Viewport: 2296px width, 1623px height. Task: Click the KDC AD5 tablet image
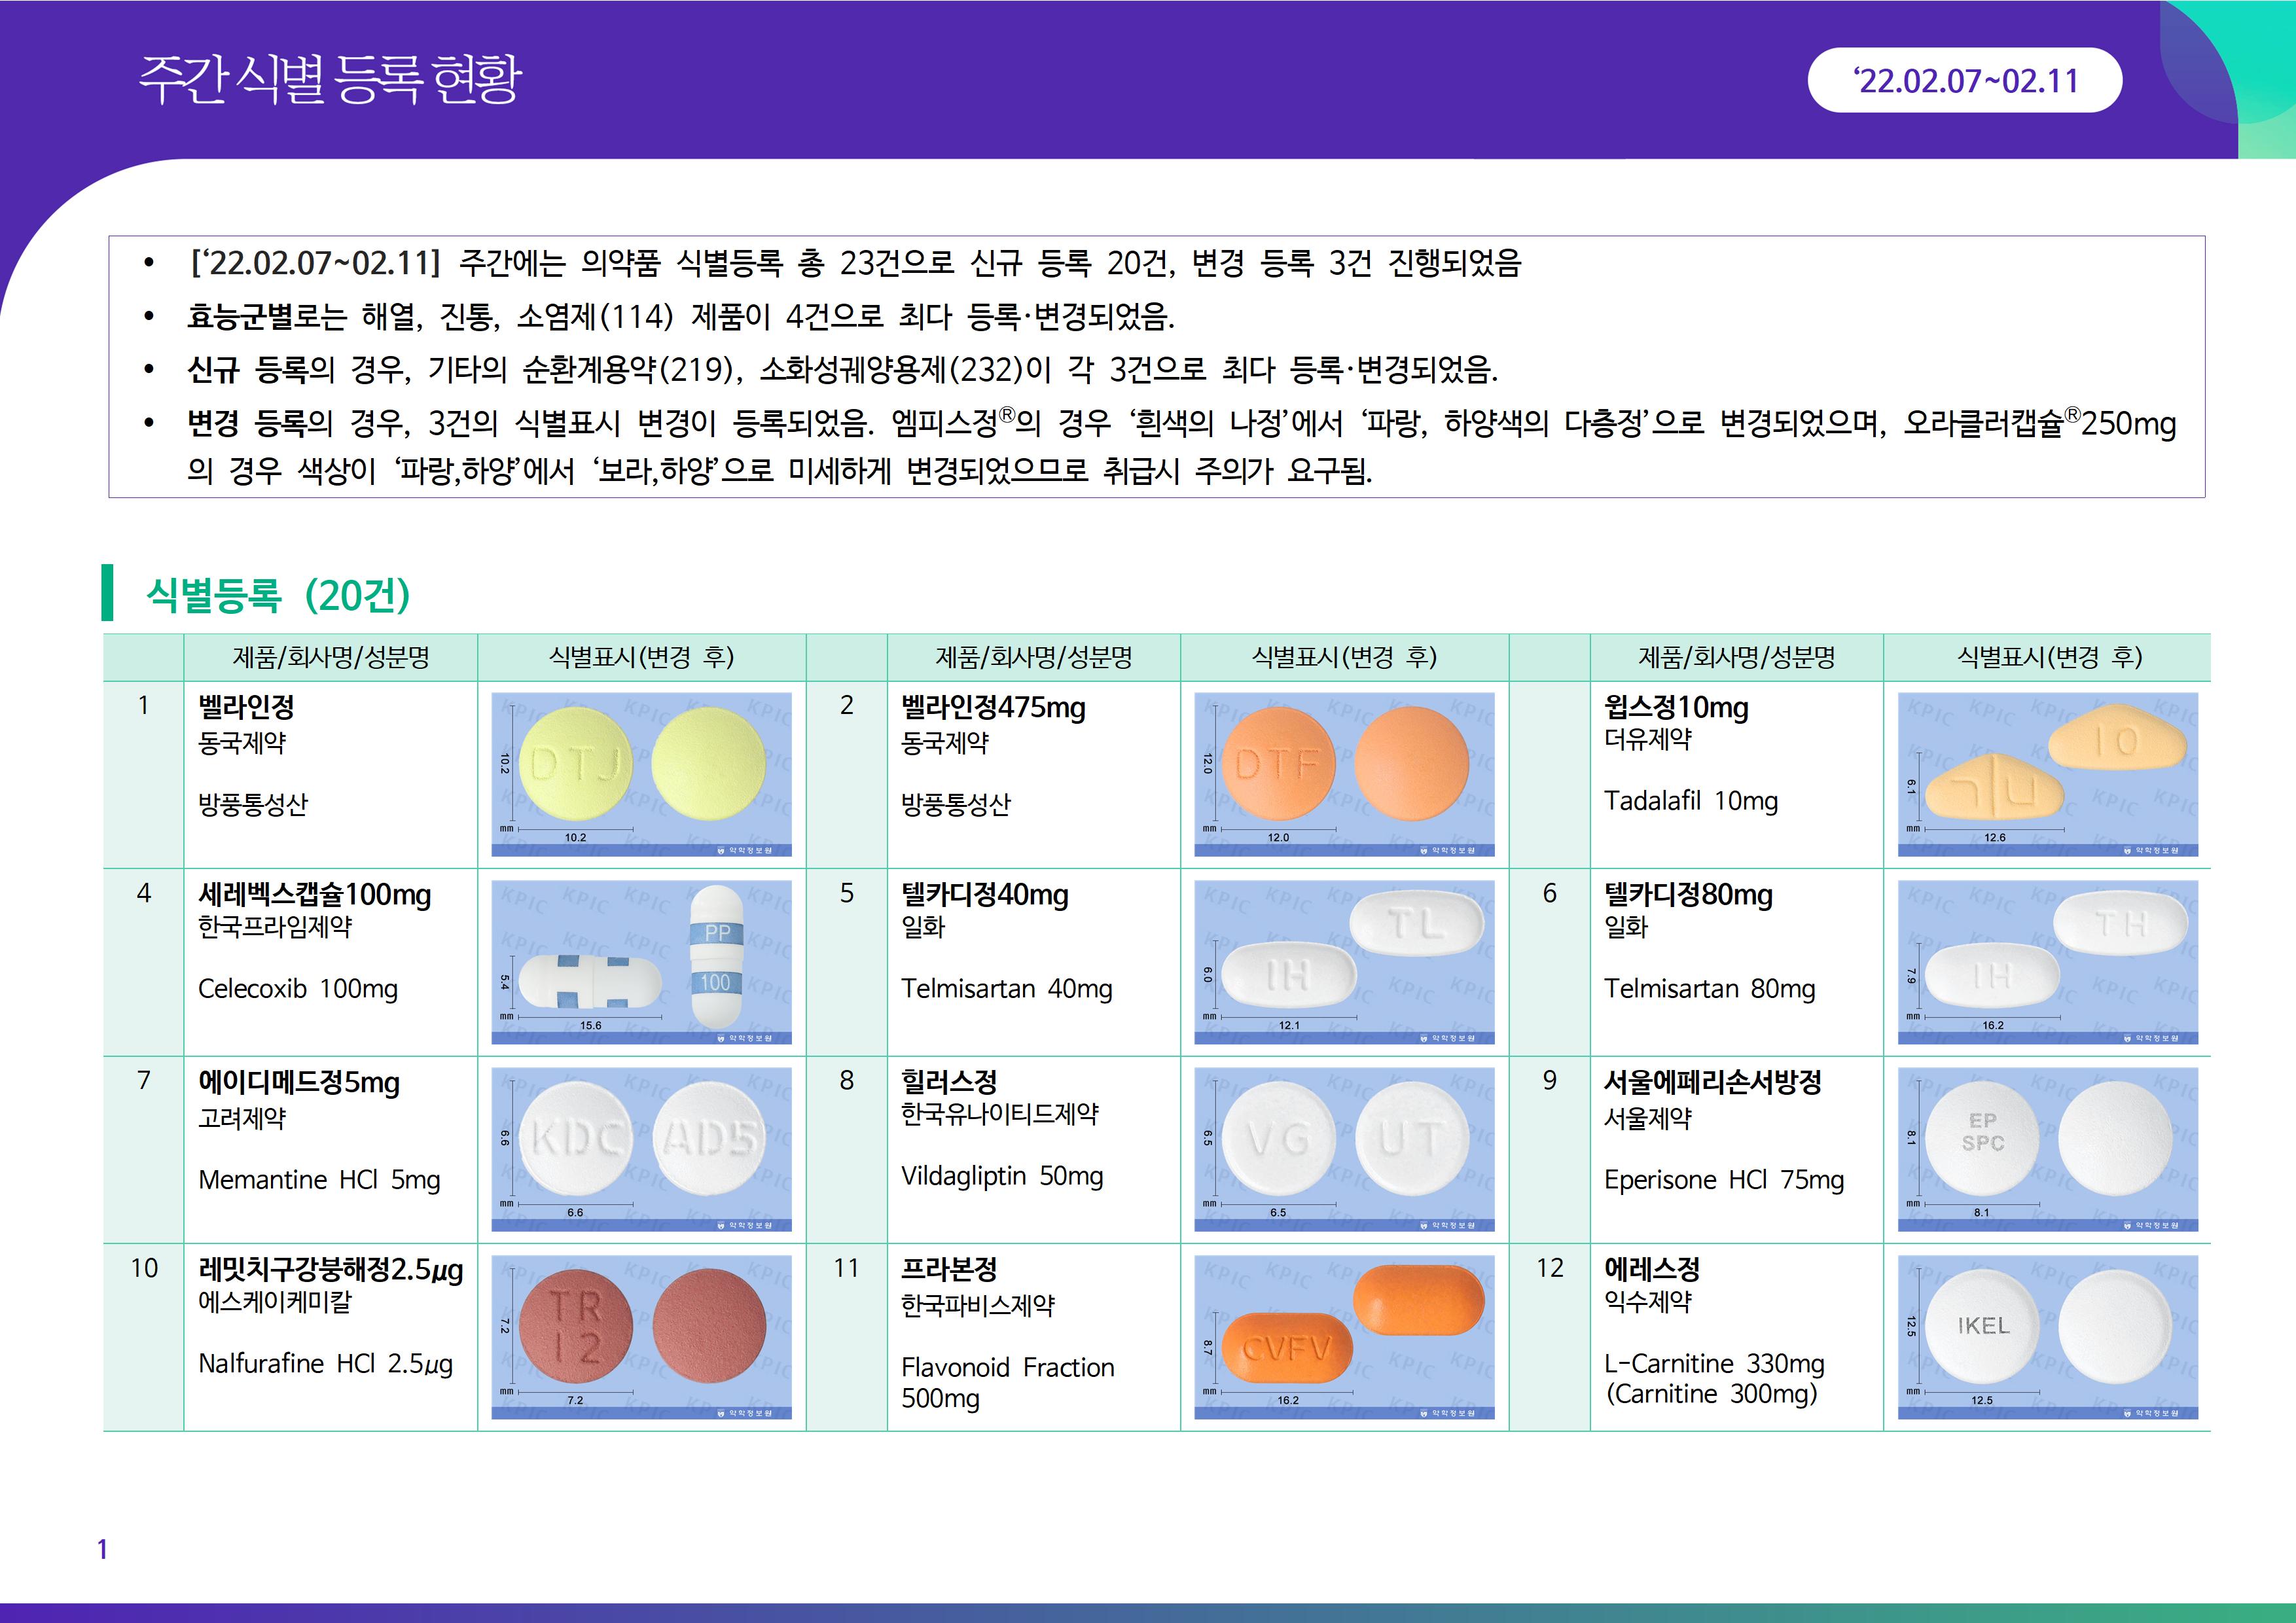pyautogui.click(x=641, y=1149)
